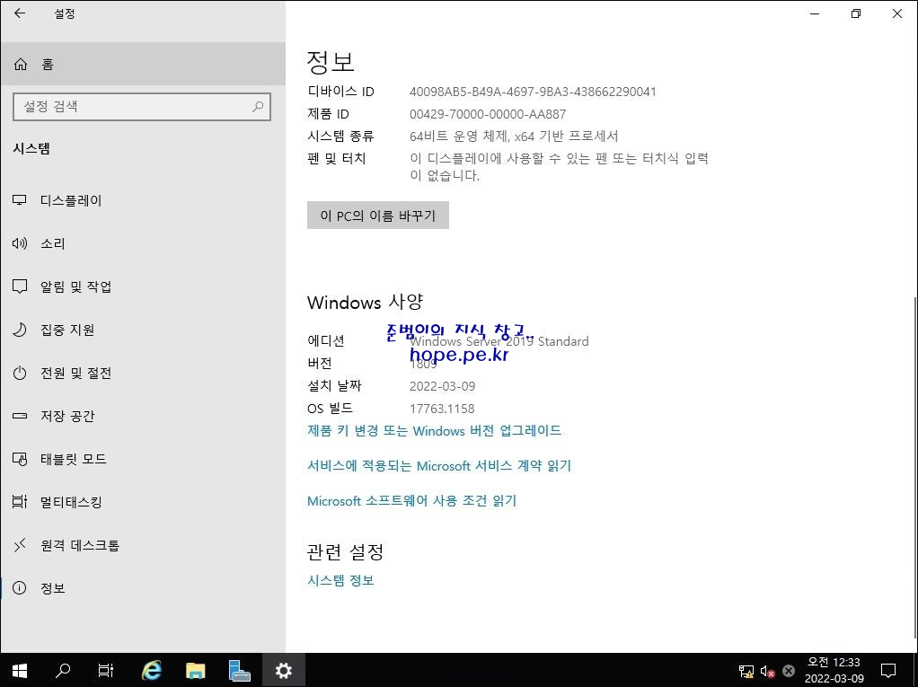Image resolution: width=918 pixels, height=687 pixels.
Task: Open the Microsoft 서비스 계약 읽기 link
Action: [439, 466]
